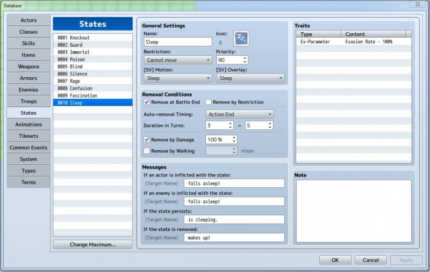Select 0005 Blind state
430x272 pixels.
(x=92, y=67)
